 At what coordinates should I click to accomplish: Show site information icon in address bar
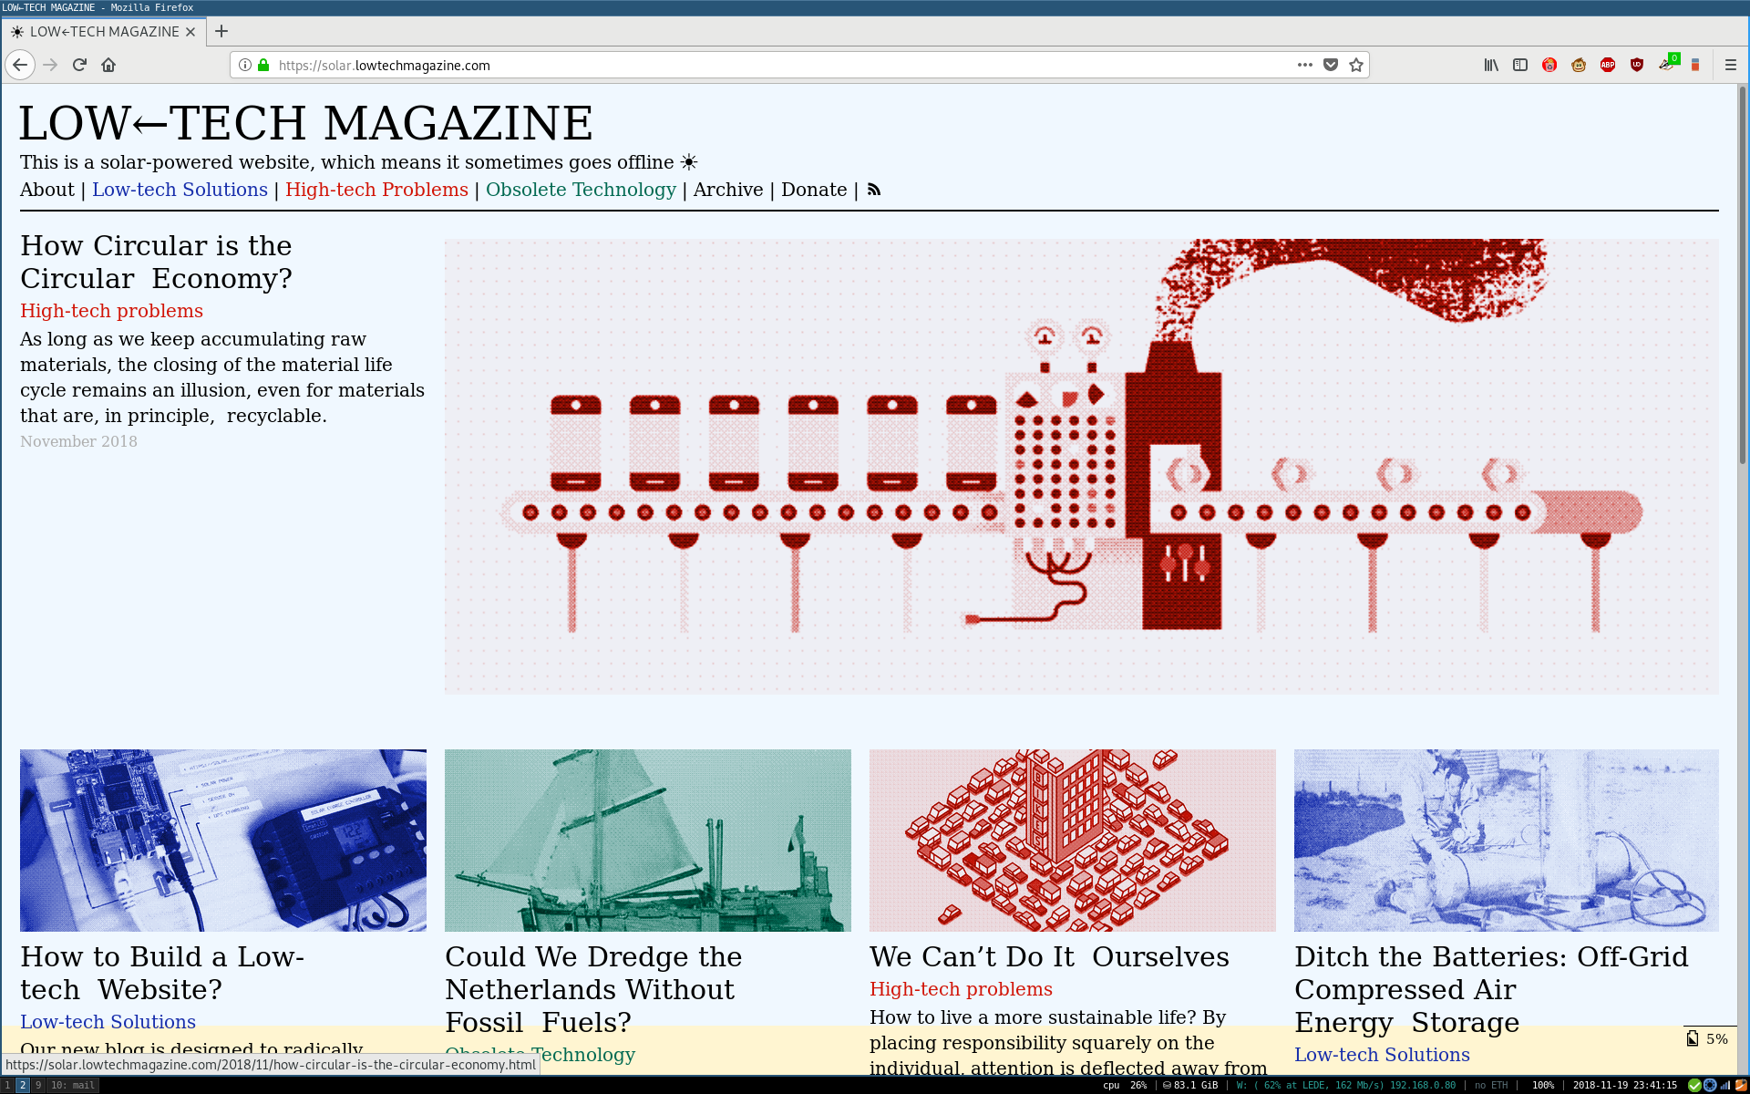coord(245,65)
